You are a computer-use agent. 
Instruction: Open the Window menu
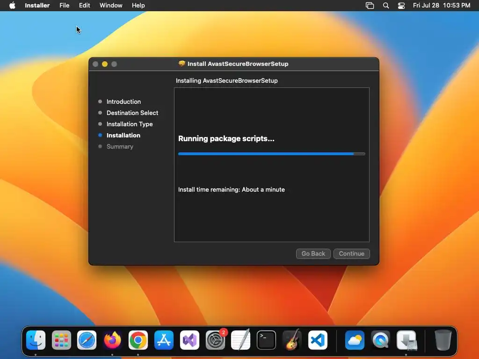coord(111,6)
